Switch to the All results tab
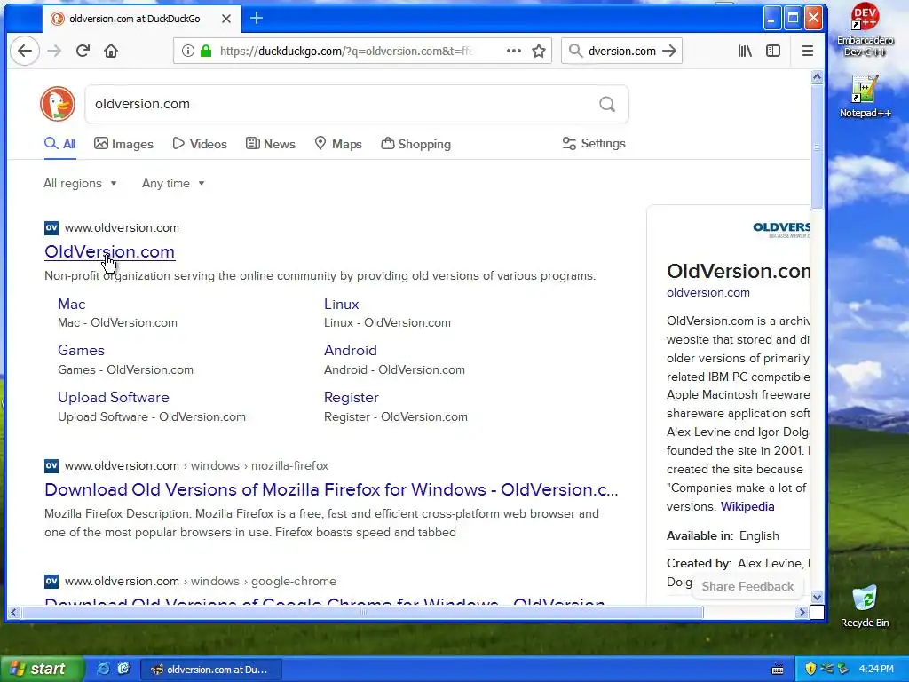This screenshot has width=909, height=682. click(x=60, y=144)
